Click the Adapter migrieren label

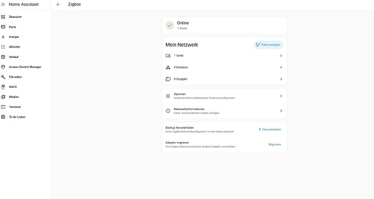pos(177,143)
